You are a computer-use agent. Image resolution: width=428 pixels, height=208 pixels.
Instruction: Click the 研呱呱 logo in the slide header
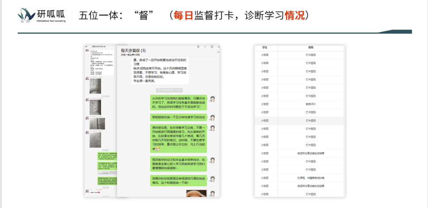click(x=42, y=15)
